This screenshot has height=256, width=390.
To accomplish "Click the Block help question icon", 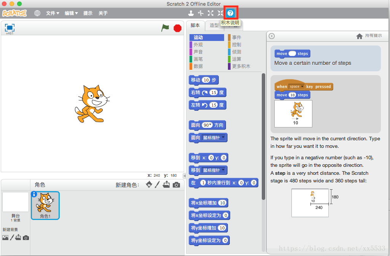I will point(231,13).
